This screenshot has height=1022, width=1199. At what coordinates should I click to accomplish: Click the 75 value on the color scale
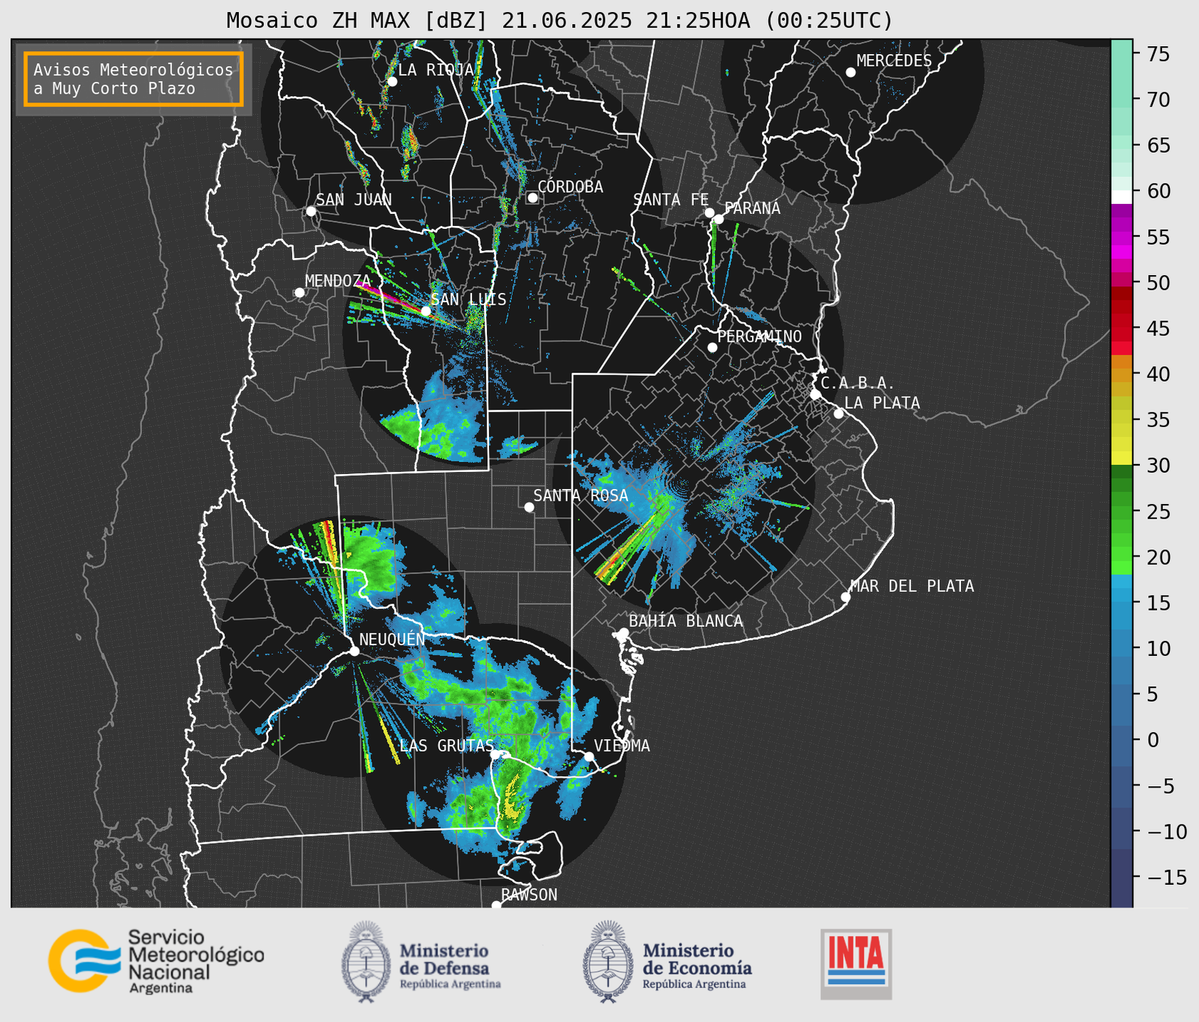[1158, 54]
